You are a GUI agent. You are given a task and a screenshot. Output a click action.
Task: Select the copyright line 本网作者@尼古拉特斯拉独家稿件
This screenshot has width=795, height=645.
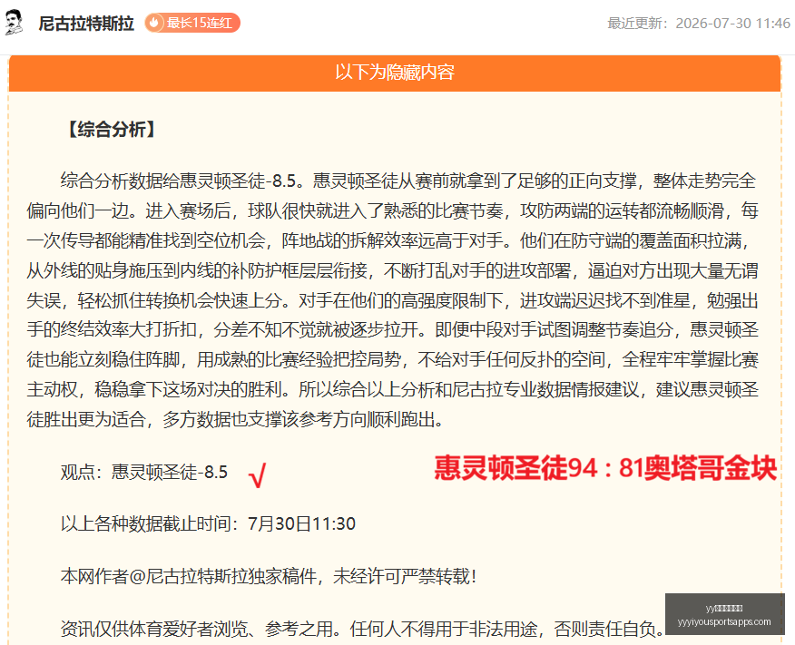(x=269, y=576)
